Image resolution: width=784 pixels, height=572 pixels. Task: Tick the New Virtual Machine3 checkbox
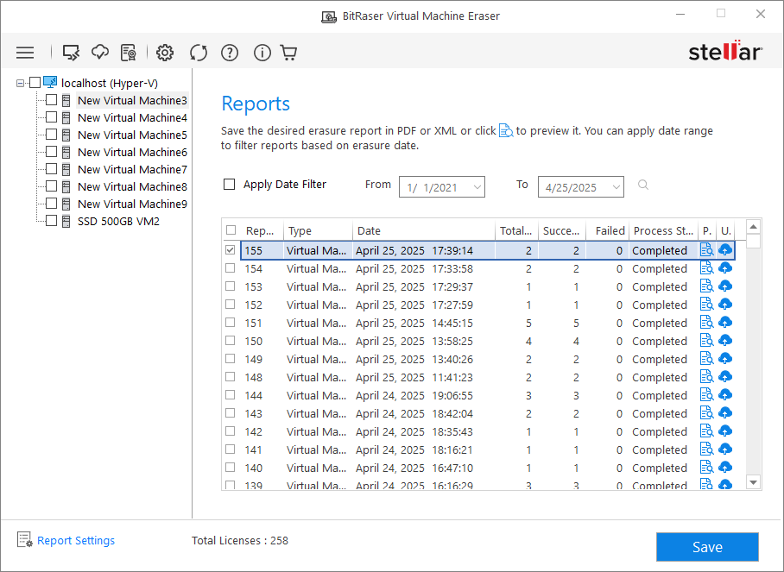(x=51, y=100)
